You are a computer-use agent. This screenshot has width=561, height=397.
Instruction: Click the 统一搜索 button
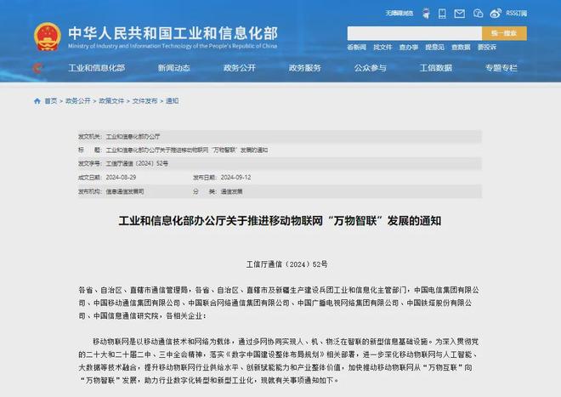tap(504, 33)
